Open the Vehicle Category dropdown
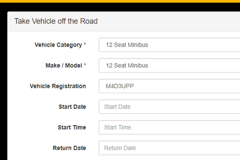 tap(169, 45)
